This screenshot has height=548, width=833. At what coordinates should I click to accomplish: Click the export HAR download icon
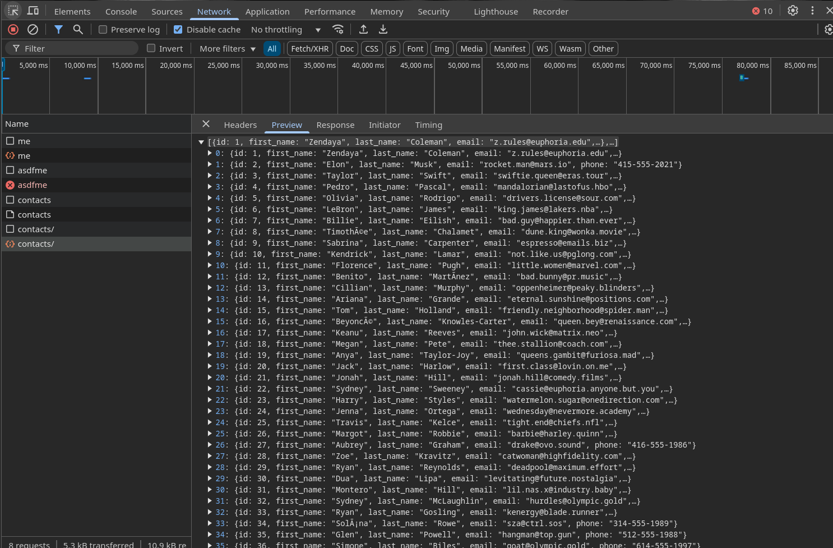coord(383,30)
